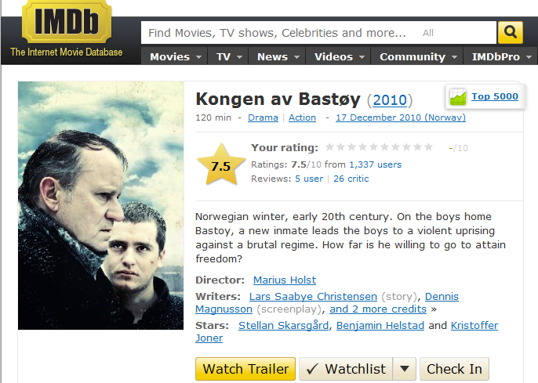
Task: Expand the Movies menu
Action: point(175,56)
